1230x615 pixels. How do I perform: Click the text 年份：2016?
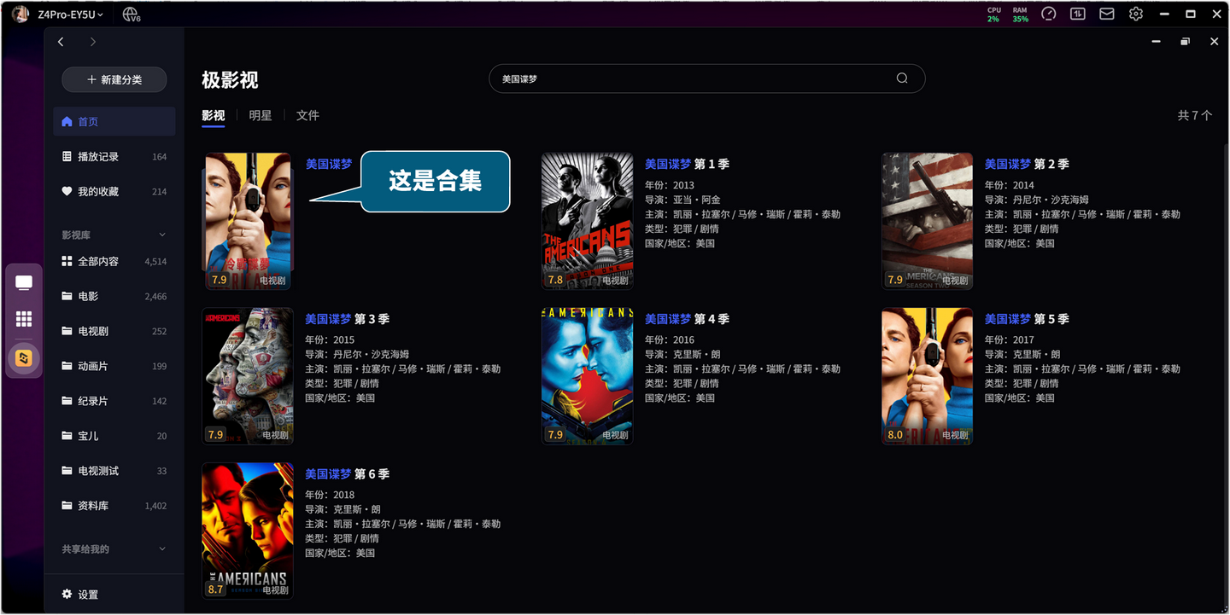[x=670, y=340]
